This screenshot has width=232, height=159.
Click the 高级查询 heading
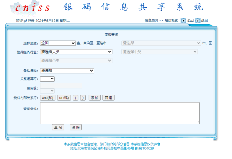tap(111, 35)
